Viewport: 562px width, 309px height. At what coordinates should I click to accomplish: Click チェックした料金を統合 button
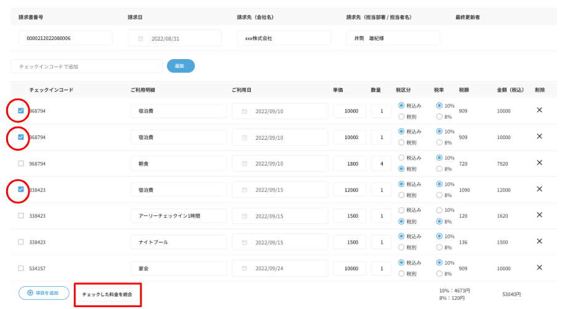pyautogui.click(x=108, y=295)
